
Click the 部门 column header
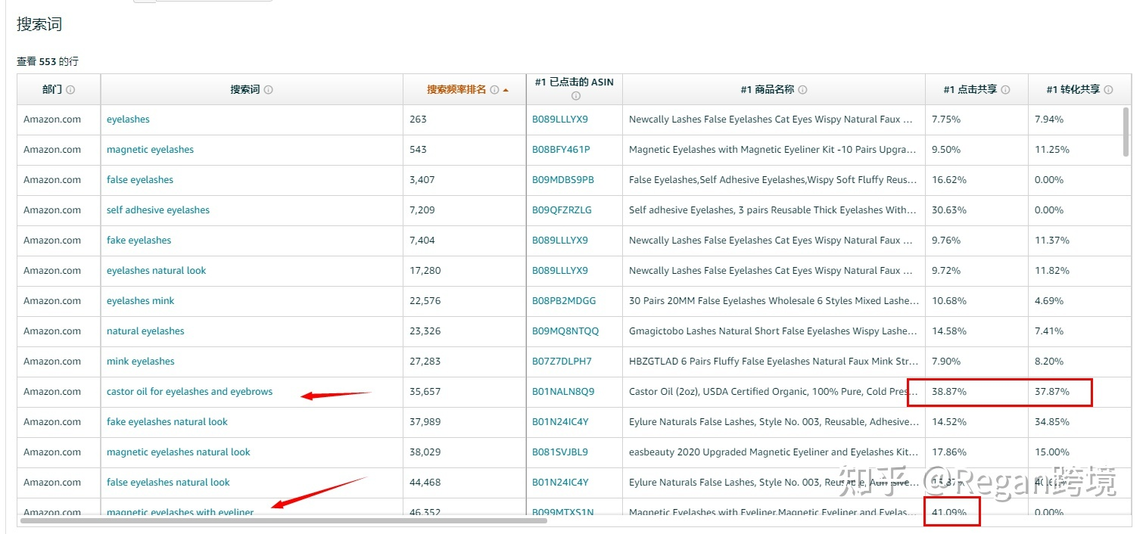tap(59, 89)
